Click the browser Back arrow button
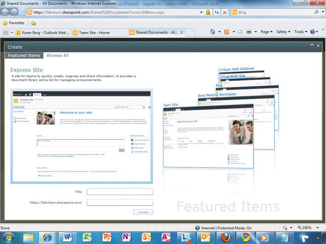Viewport: 326px width, 244px height. [x=5, y=12]
